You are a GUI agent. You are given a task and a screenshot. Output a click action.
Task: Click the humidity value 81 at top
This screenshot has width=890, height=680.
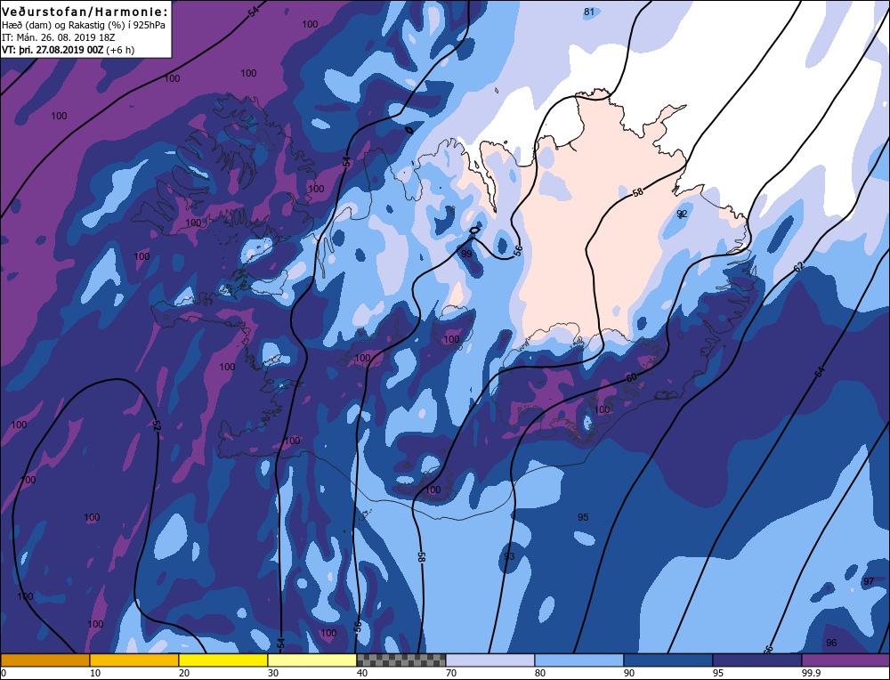point(589,12)
